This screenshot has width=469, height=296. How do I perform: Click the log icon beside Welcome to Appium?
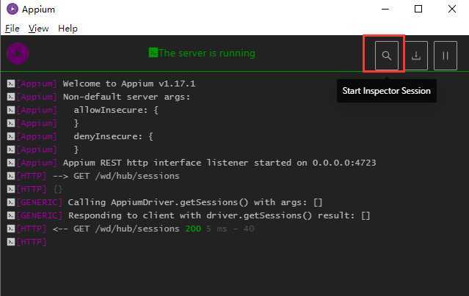click(10, 84)
